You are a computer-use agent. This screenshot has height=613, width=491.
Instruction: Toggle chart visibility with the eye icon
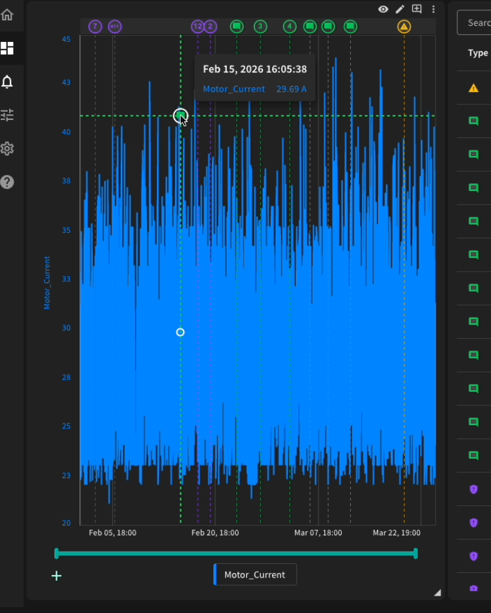[383, 9]
